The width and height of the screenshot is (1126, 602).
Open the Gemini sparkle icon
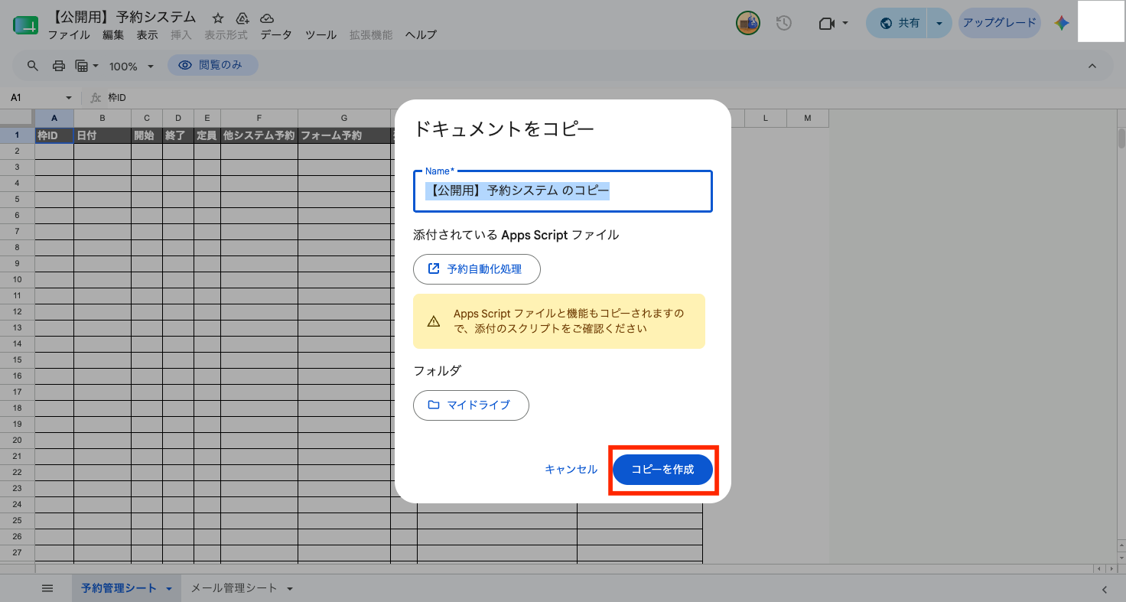[x=1061, y=23]
